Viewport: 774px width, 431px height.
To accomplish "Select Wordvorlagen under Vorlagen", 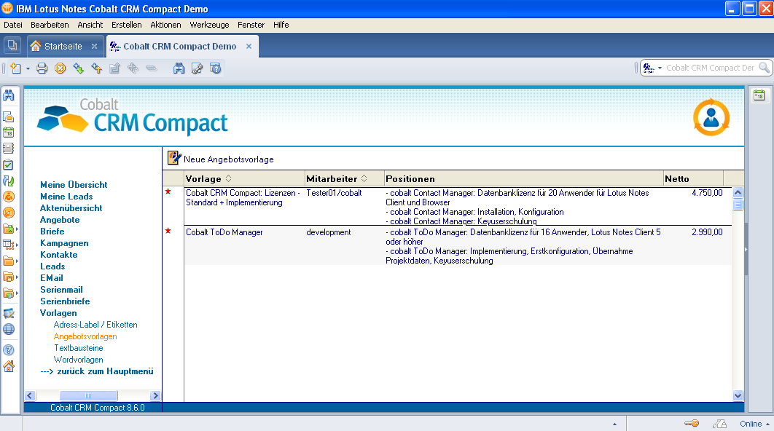I will [x=79, y=360].
